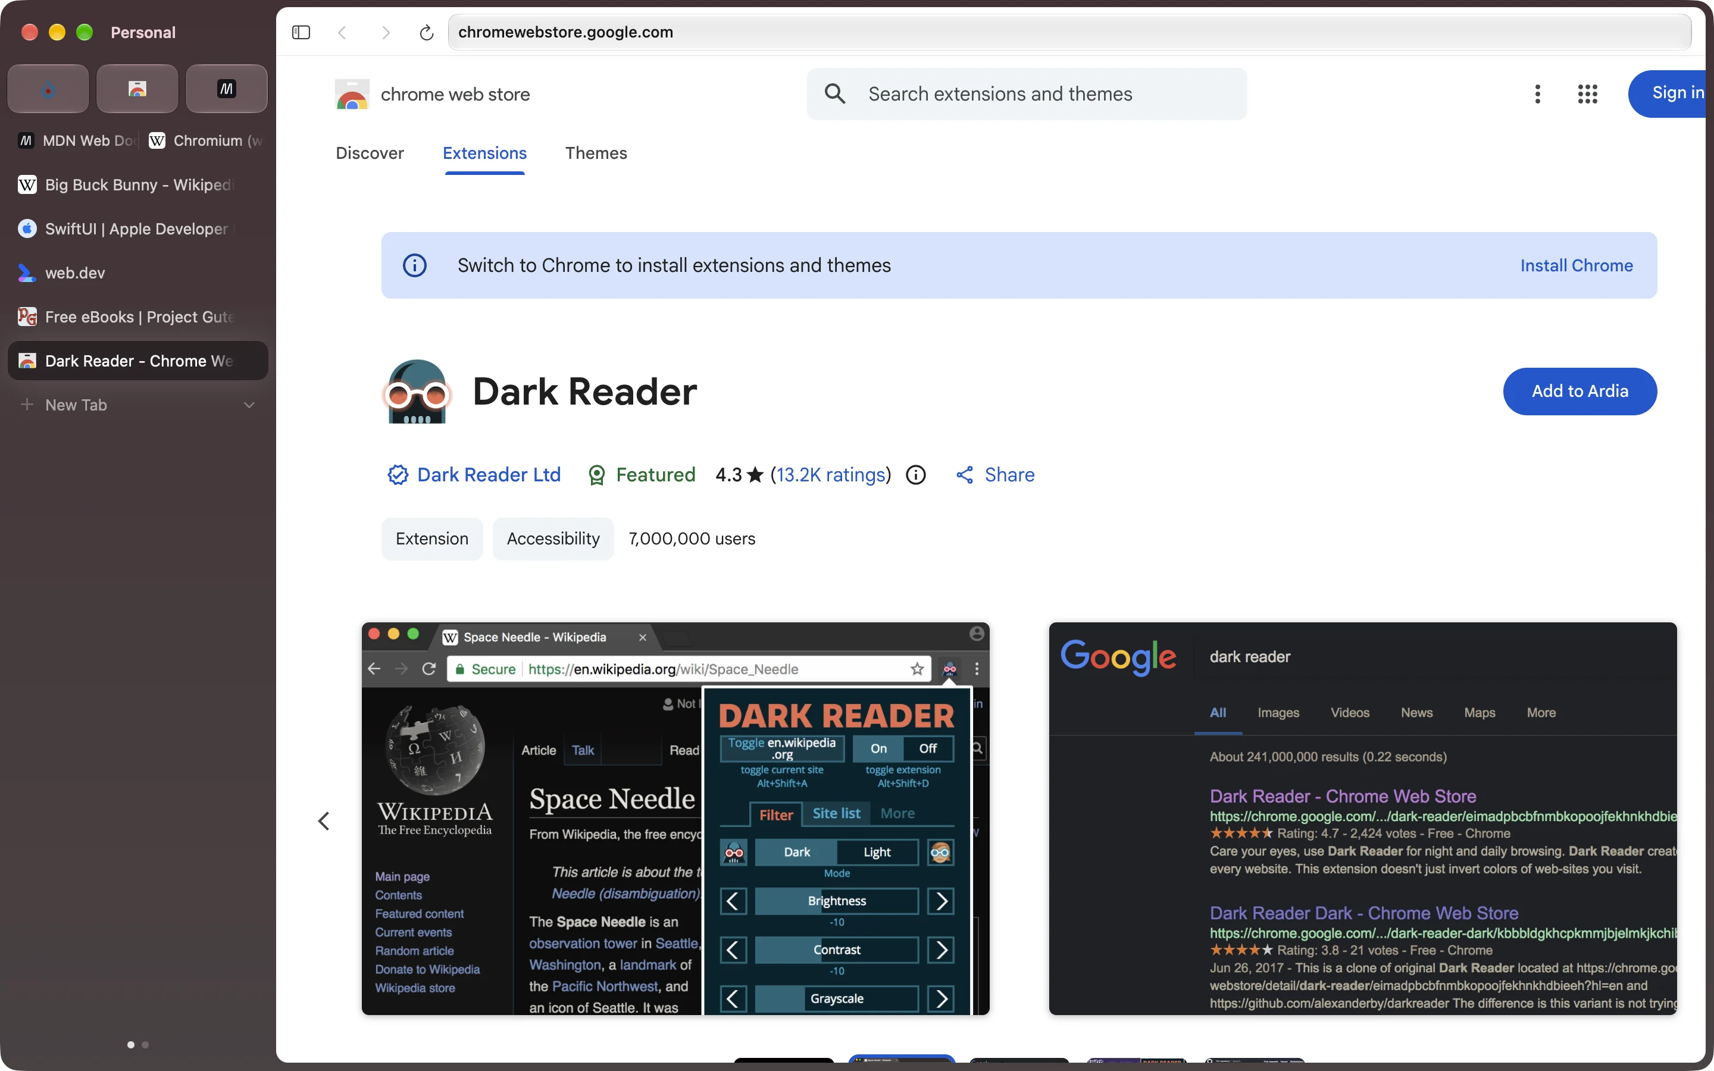Click the Featured badge

point(642,475)
